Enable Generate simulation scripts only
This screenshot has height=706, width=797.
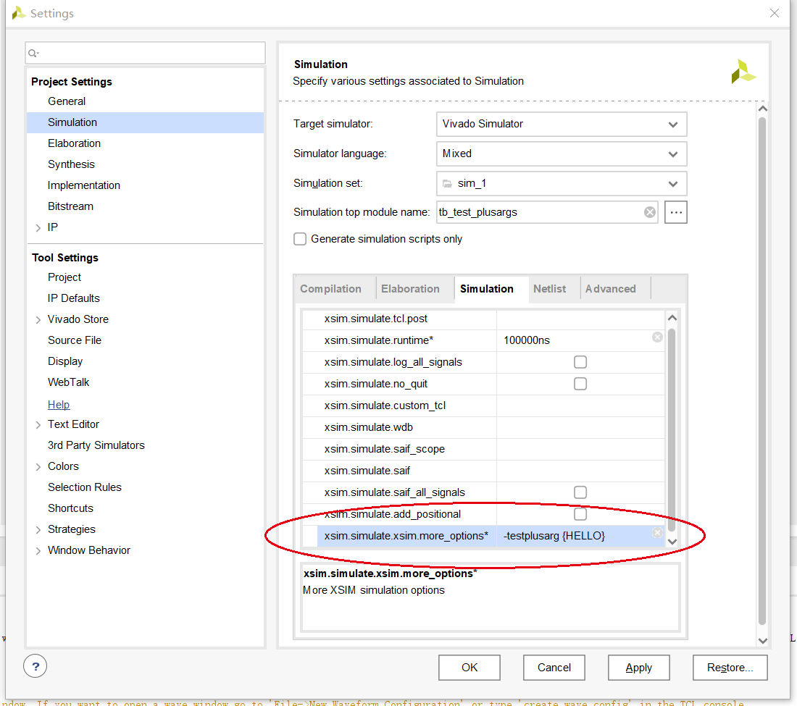[x=300, y=239]
